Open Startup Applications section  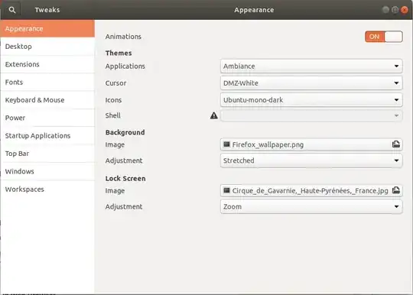(x=47, y=136)
